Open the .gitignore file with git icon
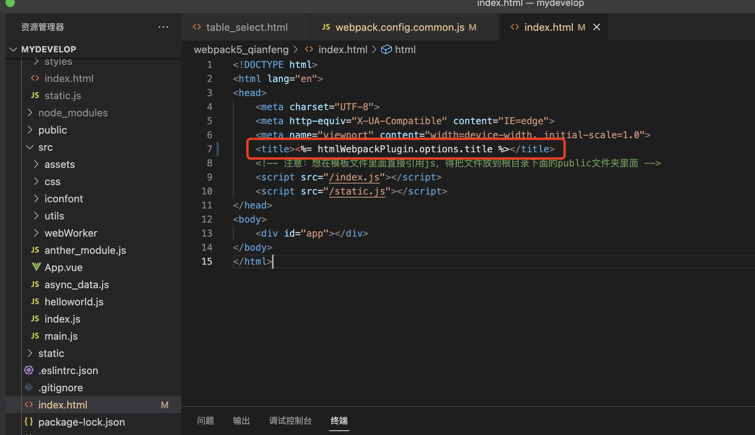 [x=61, y=388]
